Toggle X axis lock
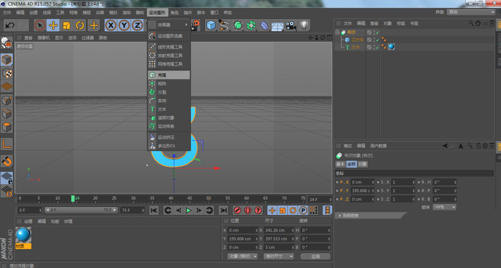 [111, 25]
